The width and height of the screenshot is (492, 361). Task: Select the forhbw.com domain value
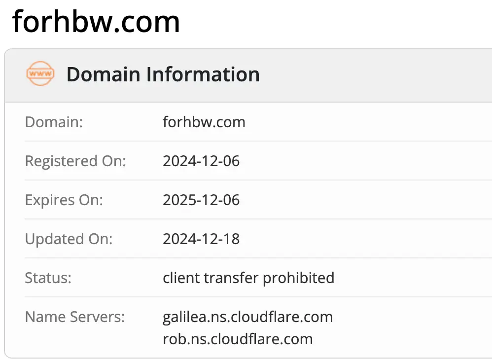tap(204, 122)
